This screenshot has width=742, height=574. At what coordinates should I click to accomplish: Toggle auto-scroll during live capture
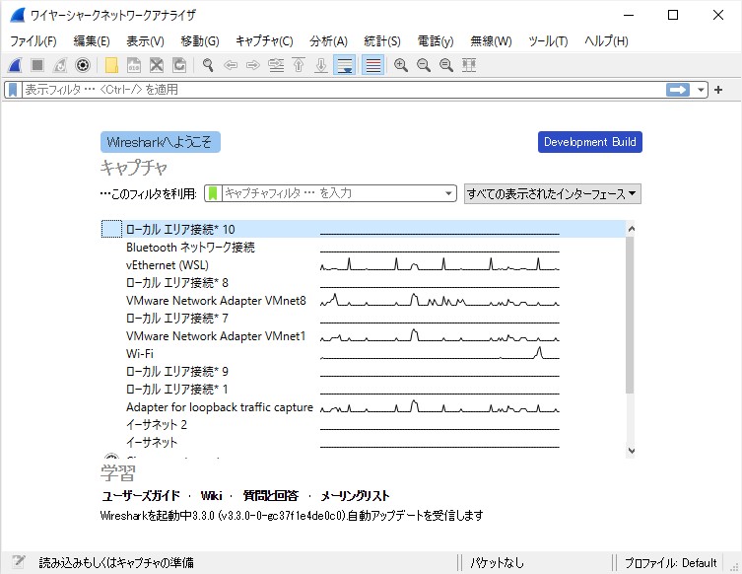(345, 65)
